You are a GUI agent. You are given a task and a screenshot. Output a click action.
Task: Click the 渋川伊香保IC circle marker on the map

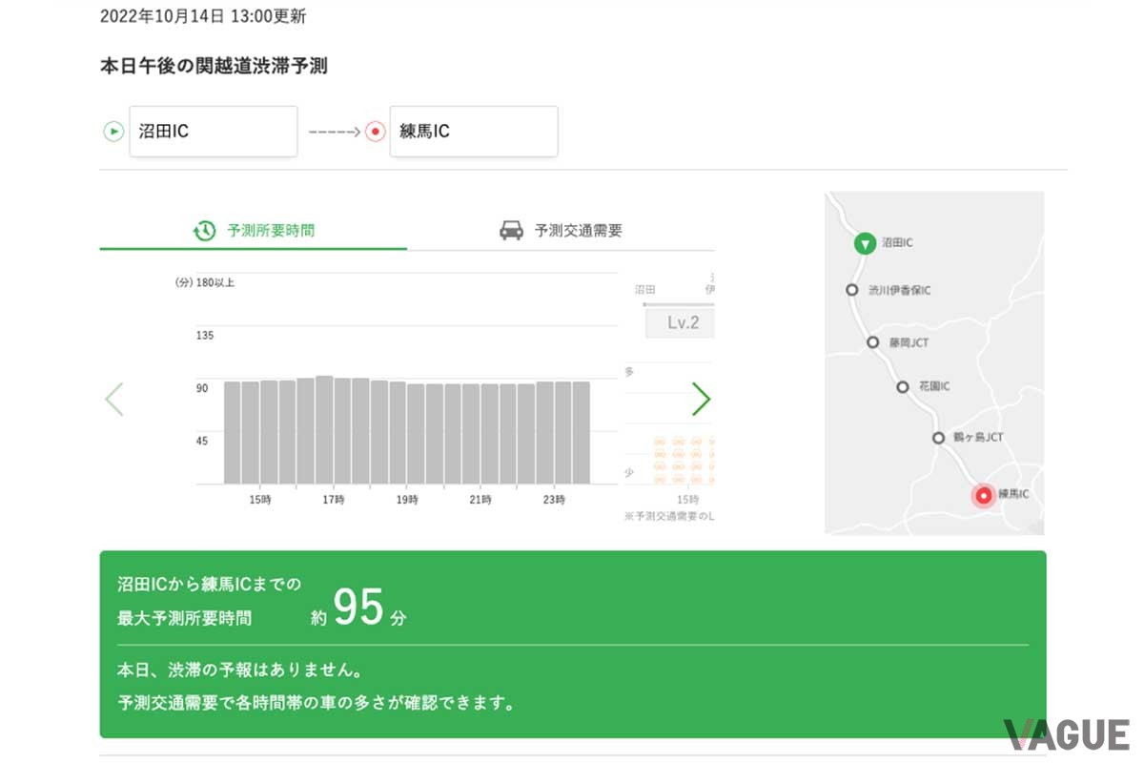click(852, 291)
